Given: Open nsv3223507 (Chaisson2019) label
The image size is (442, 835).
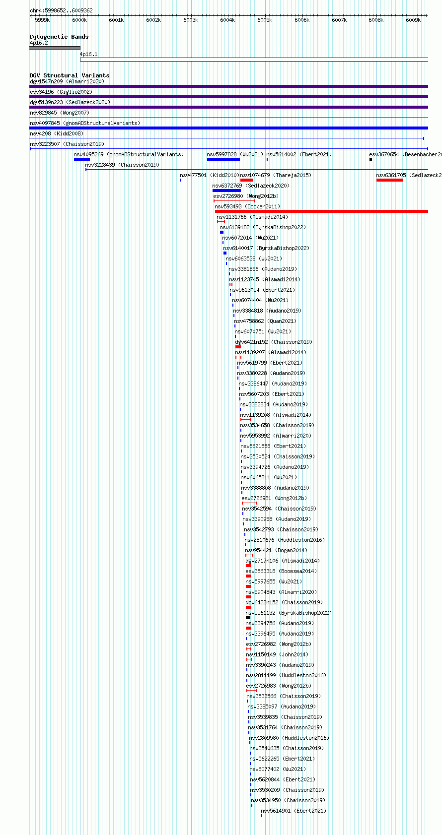Looking at the screenshot, I should [67, 144].
